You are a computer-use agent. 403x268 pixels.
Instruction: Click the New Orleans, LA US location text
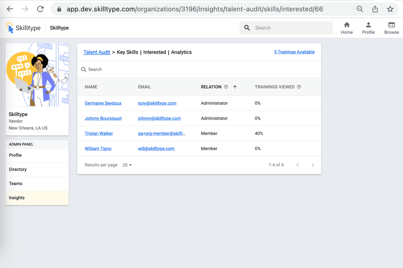coord(28,128)
